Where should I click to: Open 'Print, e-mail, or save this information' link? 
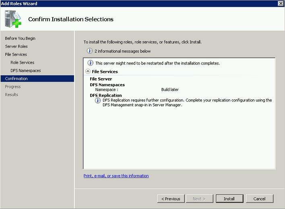click(116, 176)
